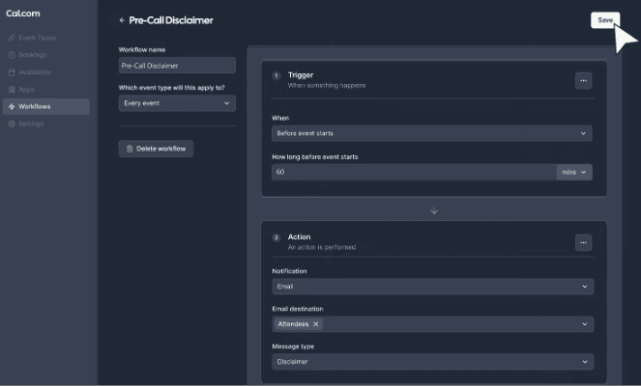641x386 pixels.
Task: Open the 'Before event starts' When dropdown
Action: point(432,133)
